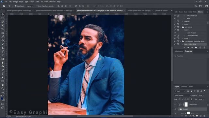Add layer mask from Layers panel bottom
The height and width of the screenshot is (118, 209).
point(189,116)
